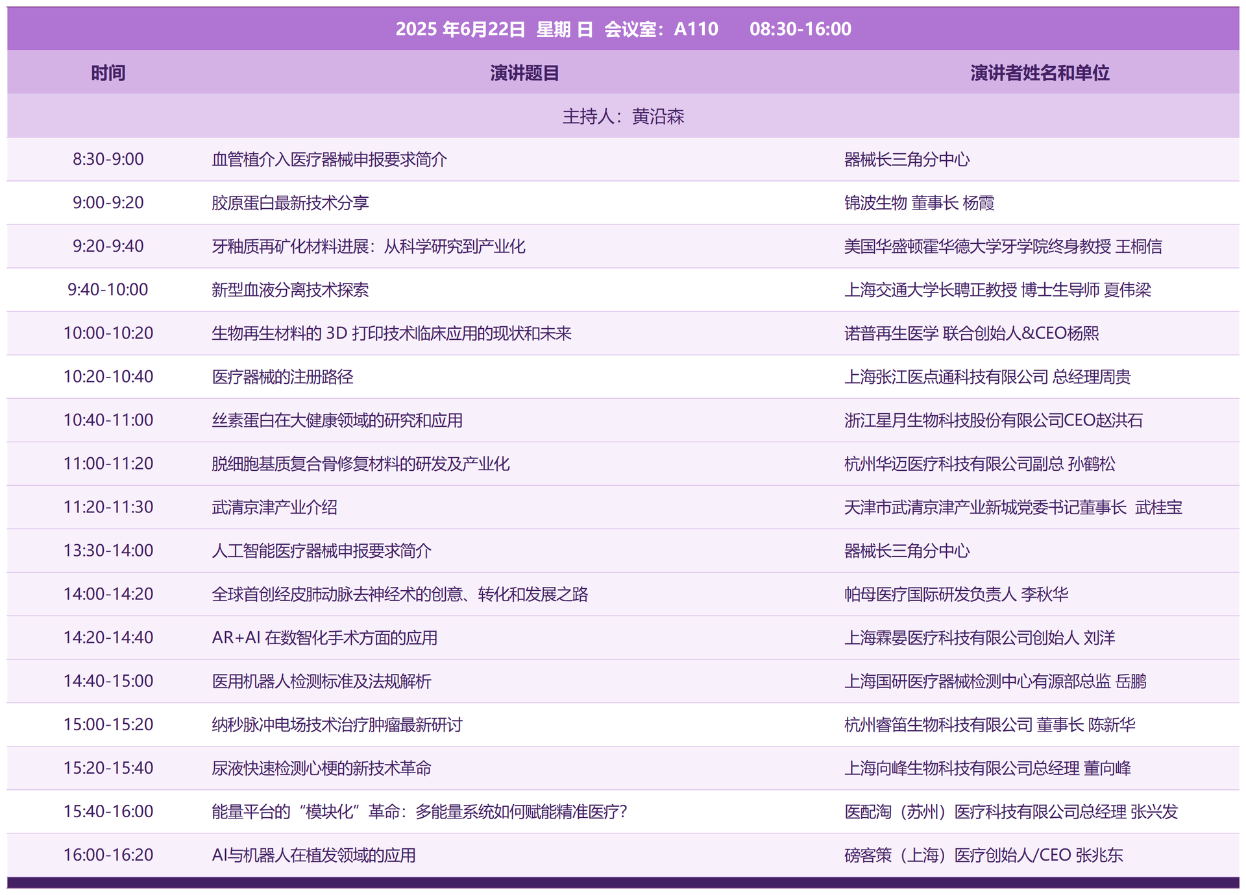The width and height of the screenshot is (1246, 895).
Task: Click the 10:00-10:20 time cell
Action: click(x=108, y=333)
